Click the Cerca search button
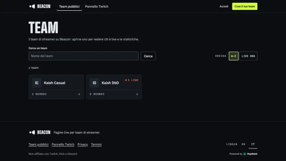This screenshot has height=161, width=286. (x=148, y=56)
